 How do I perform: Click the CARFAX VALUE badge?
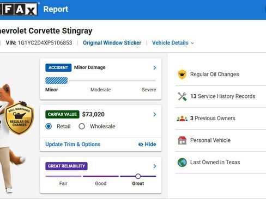point(62,114)
